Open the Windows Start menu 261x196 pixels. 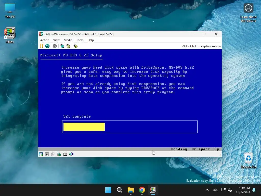pyautogui.click(x=108, y=190)
